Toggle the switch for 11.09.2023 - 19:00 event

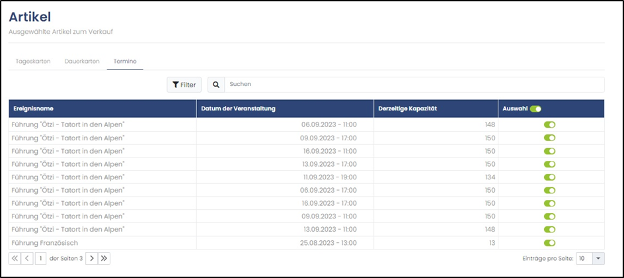[x=549, y=177]
